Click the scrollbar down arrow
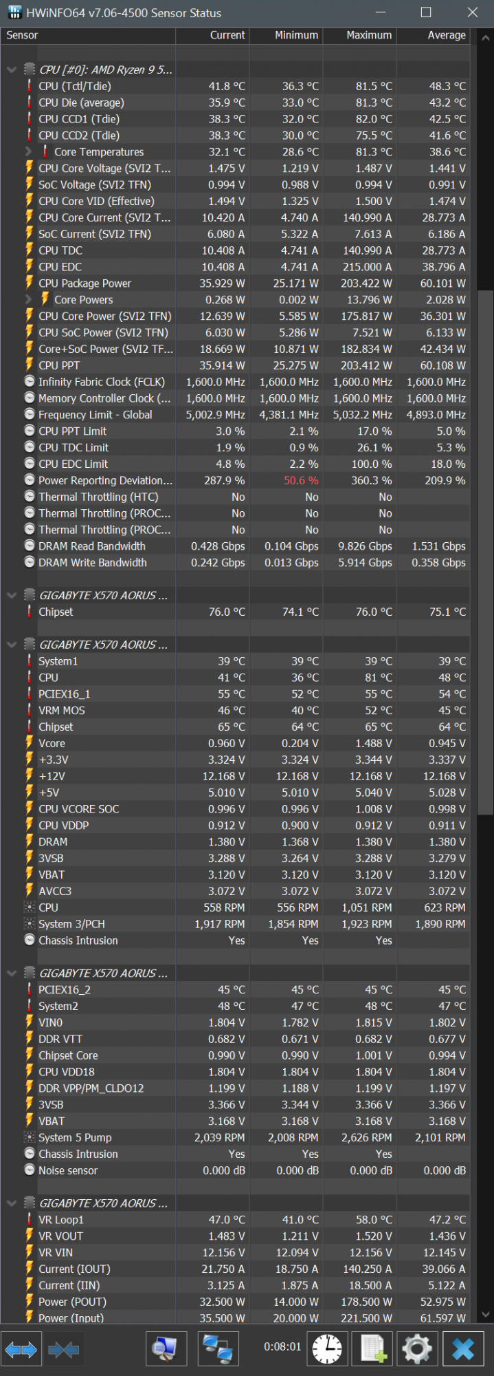The image size is (494, 1376). point(486,1313)
